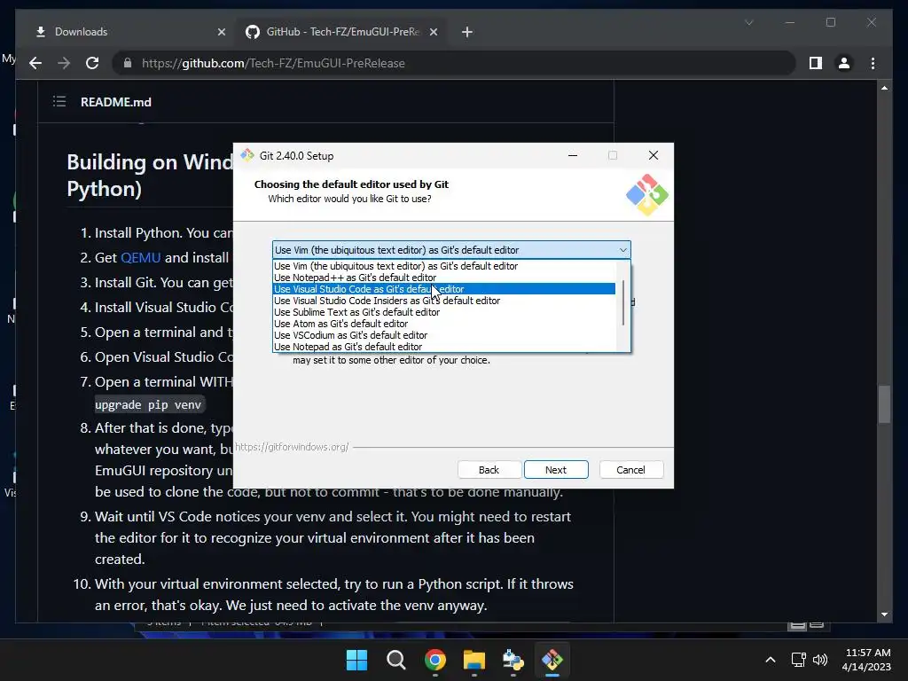
Task: Open the volume tray icon
Action: [820, 660]
